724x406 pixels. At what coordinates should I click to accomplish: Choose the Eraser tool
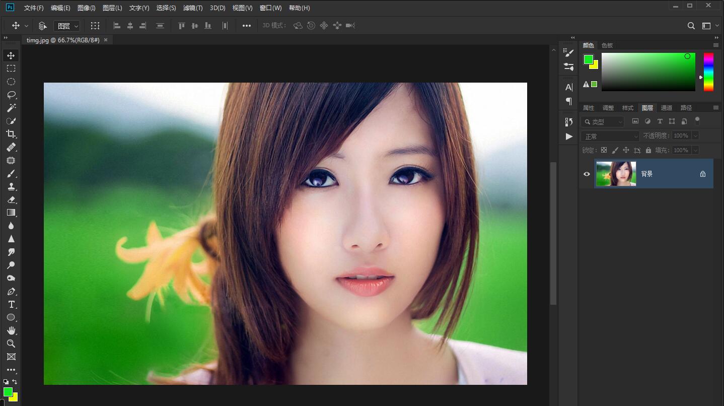click(x=11, y=199)
